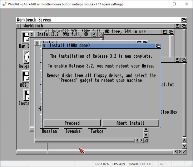This screenshot has width=193, height=167.
Task: Click the Install drawer horizontal scroll bar
Action: [x=85, y=140]
